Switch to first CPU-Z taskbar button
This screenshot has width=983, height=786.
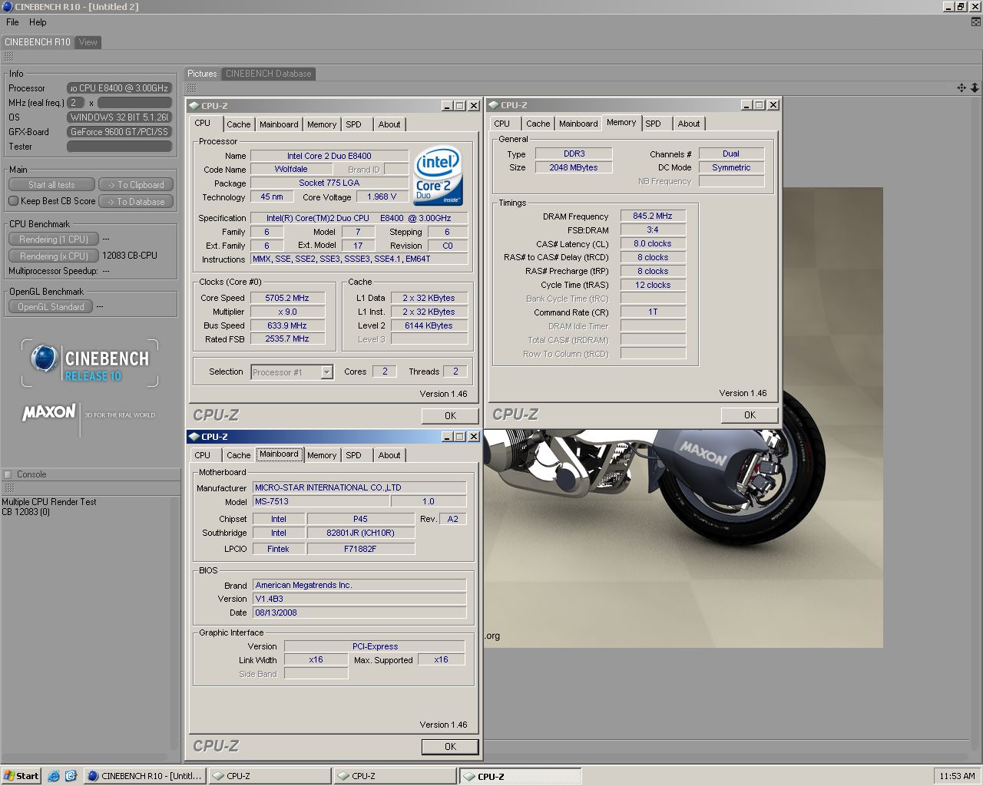click(x=270, y=776)
